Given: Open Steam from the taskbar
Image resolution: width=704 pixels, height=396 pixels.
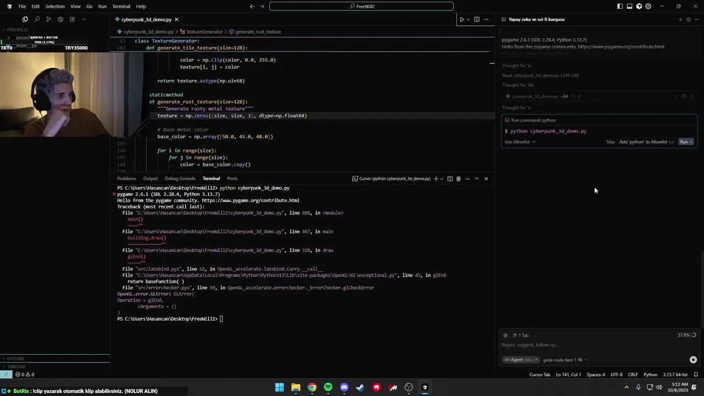Looking at the screenshot, I should tap(360, 387).
